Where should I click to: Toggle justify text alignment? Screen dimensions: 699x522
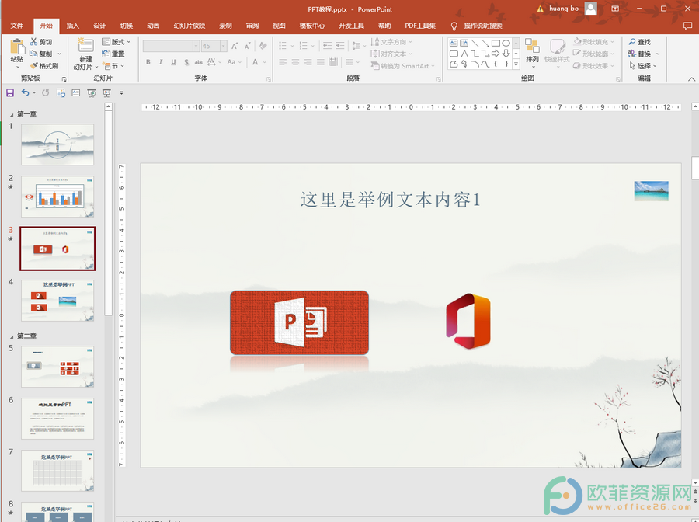[x=321, y=62]
